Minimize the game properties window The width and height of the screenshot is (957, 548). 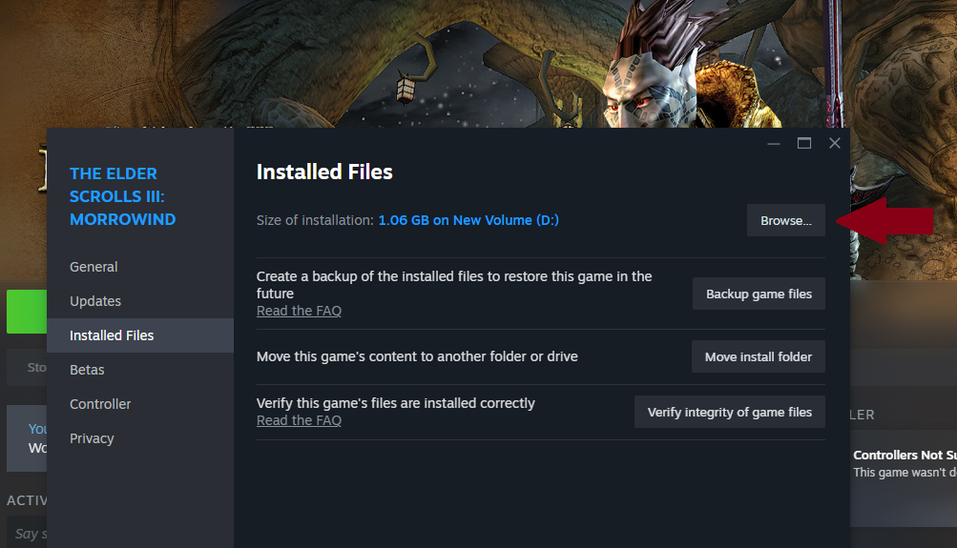coord(774,144)
